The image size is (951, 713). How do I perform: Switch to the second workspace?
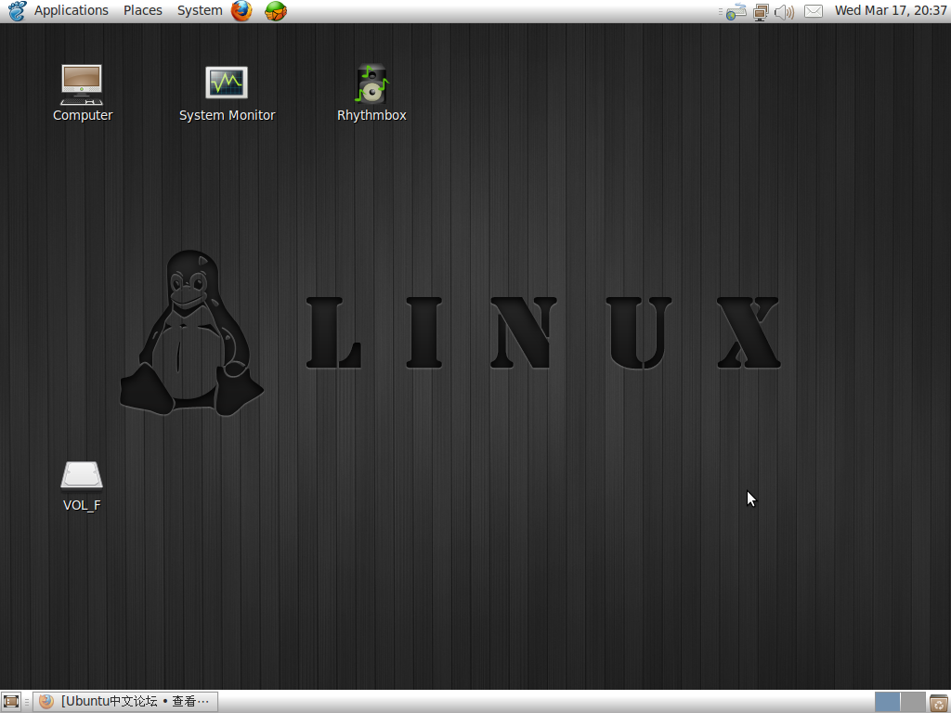point(913,702)
